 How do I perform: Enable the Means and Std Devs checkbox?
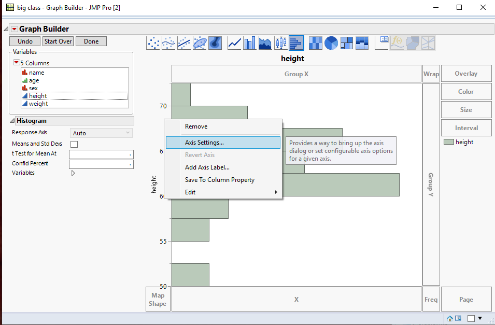pos(73,144)
